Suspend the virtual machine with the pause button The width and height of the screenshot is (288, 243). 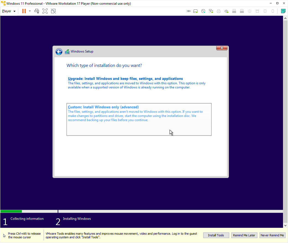pyautogui.click(x=24, y=11)
